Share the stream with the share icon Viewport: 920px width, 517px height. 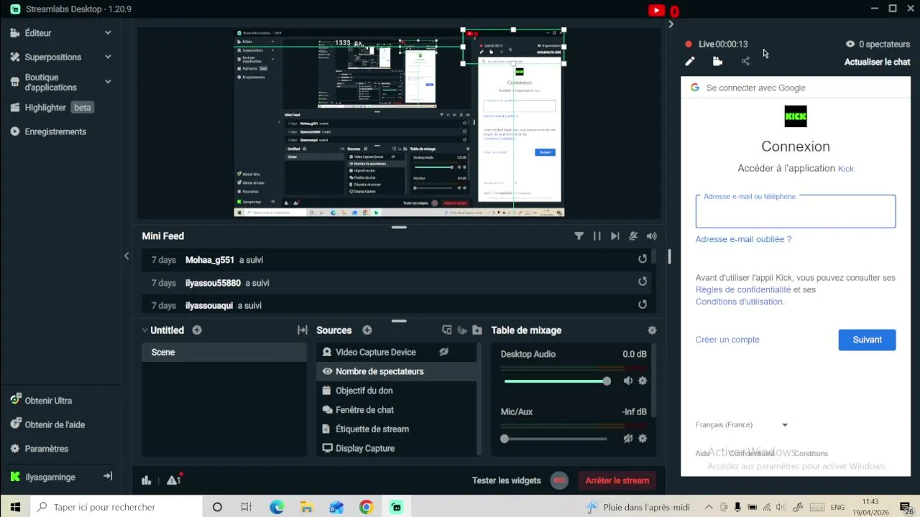(x=745, y=62)
